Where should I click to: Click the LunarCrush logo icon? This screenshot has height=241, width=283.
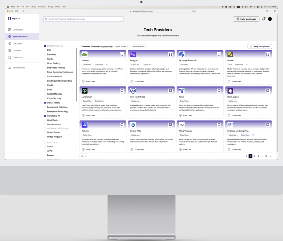(84, 91)
